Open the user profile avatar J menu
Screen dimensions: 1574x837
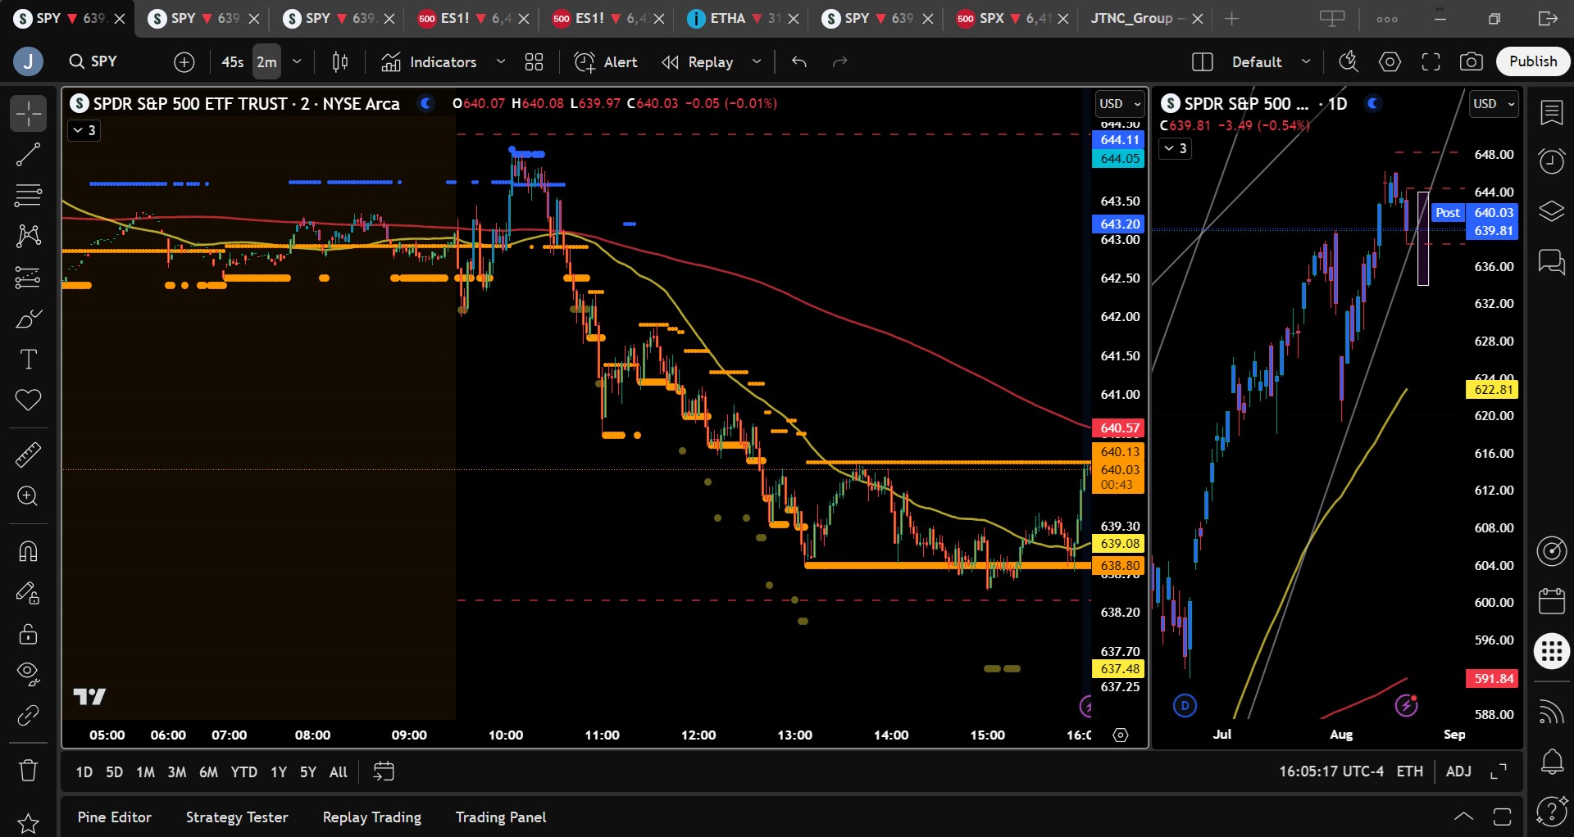[29, 61]
